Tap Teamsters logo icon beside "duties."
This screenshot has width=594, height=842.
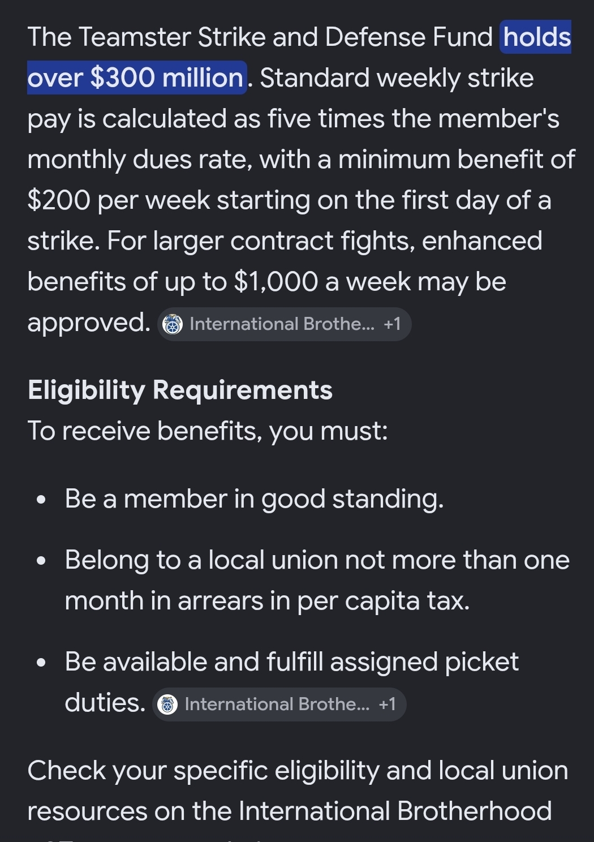(167, 704)
